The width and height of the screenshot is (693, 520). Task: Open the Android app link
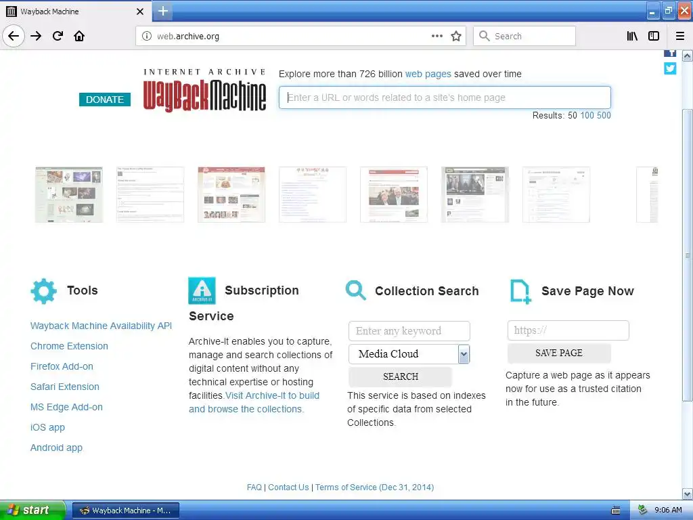(57, 448)
